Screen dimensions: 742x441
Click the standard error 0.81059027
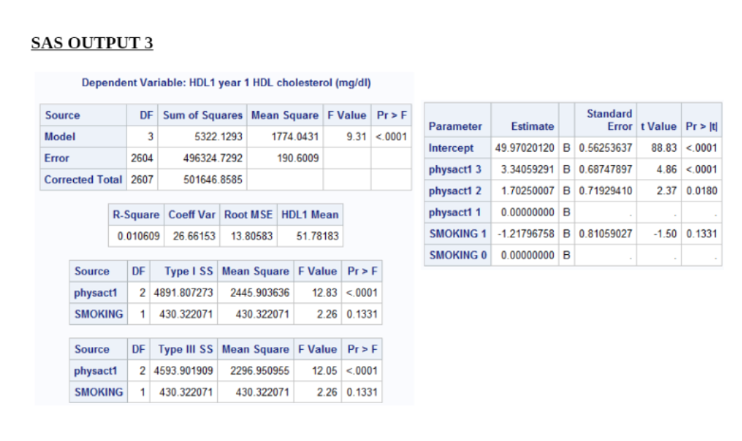[x=605, y=234]
